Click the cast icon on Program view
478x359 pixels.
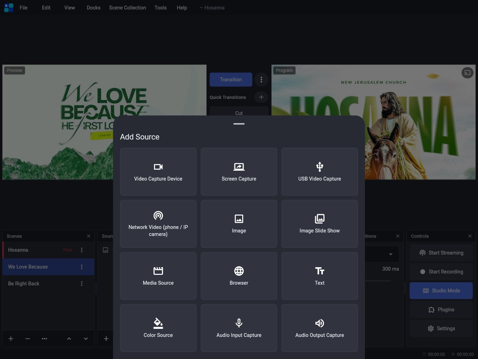[468, 73]
